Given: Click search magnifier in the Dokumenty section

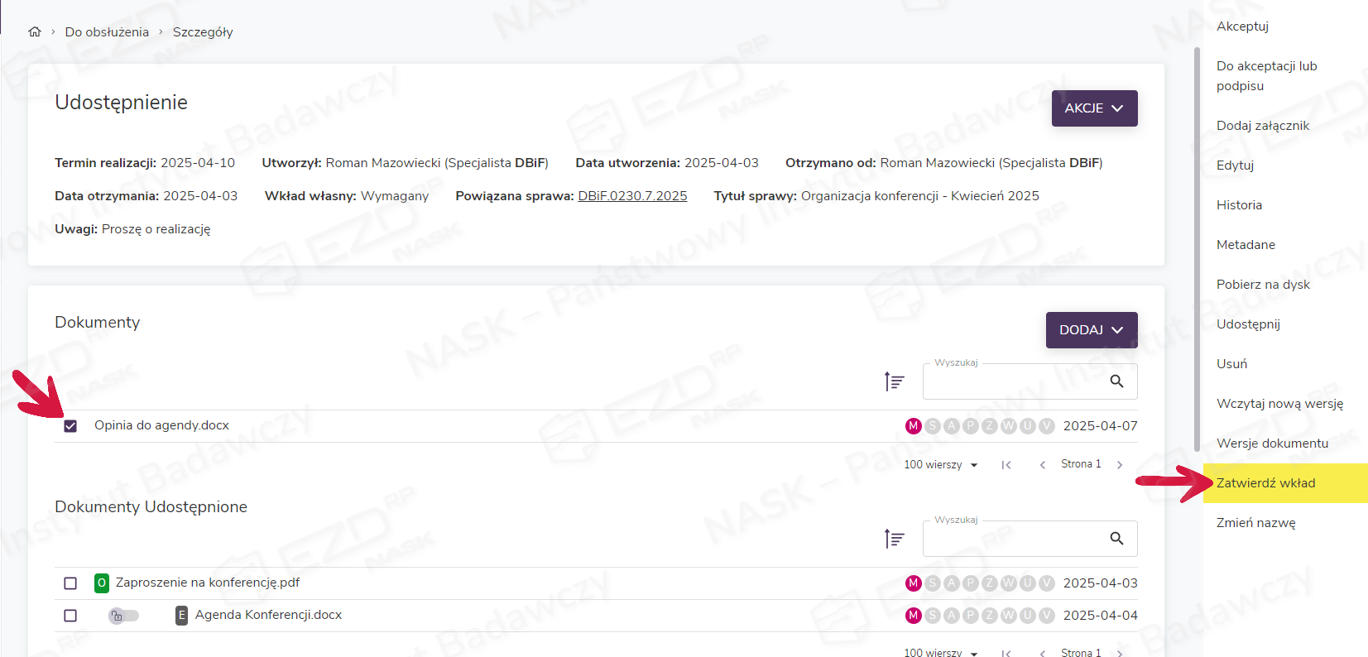Looking at the screenshot, I should (x=1116, y=381).
